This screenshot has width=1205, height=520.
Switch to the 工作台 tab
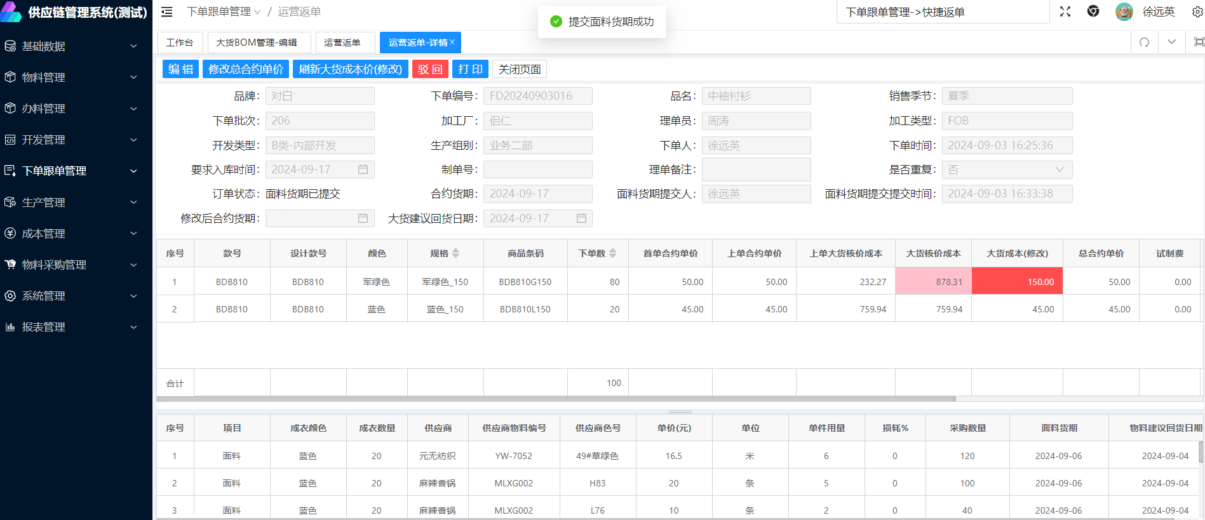click(x=180, y=43)
